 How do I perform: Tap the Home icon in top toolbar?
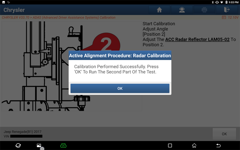click(159, 10)
